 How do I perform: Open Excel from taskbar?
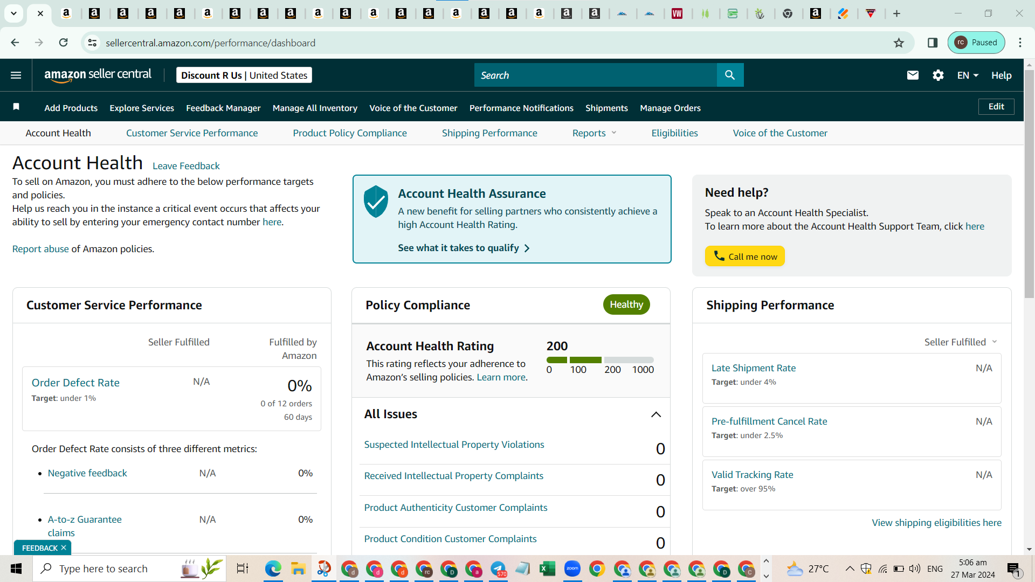547,569
